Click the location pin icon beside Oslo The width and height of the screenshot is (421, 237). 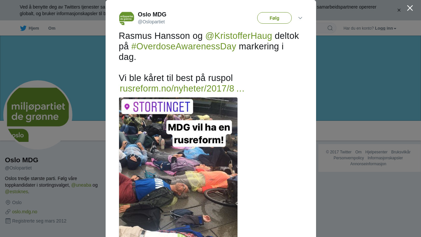pos(8,202)
